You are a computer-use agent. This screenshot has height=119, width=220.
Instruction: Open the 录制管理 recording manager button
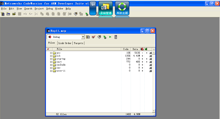106,8
